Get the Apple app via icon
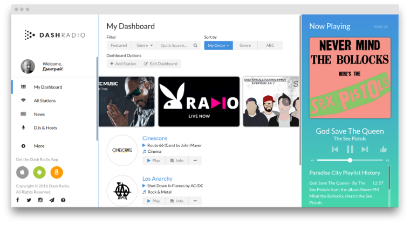Image resolution: width=410 pixels, height=227 pixels. 22,172
